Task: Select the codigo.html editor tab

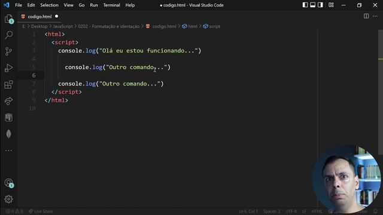Action: click(x=39, y=17)
